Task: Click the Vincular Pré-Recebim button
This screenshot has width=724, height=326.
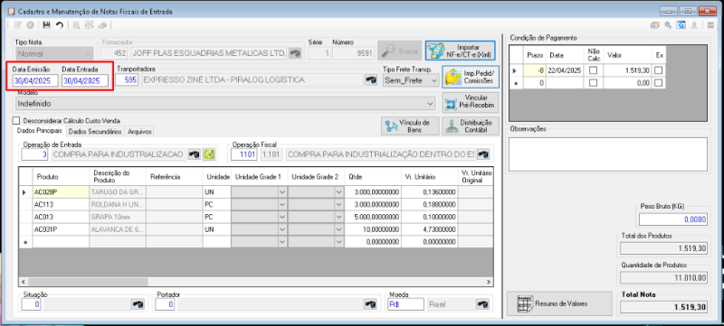Action: (471, 102)
